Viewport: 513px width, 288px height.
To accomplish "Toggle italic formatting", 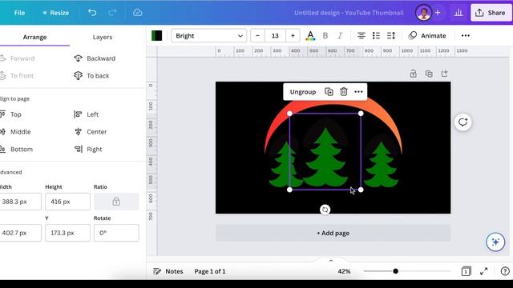I will (x=340, y=35).
